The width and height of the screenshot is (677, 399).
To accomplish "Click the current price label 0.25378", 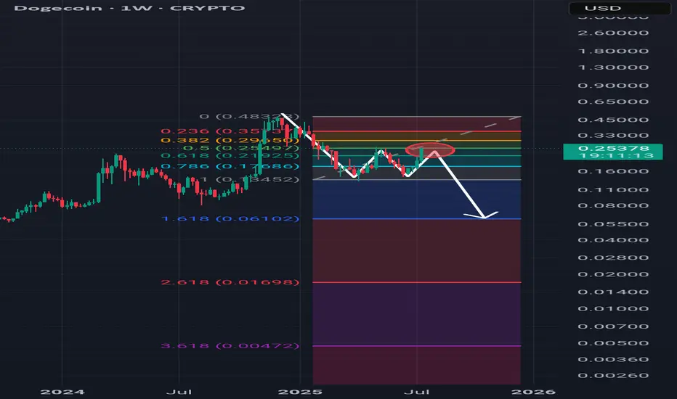I will pos(613,148).
